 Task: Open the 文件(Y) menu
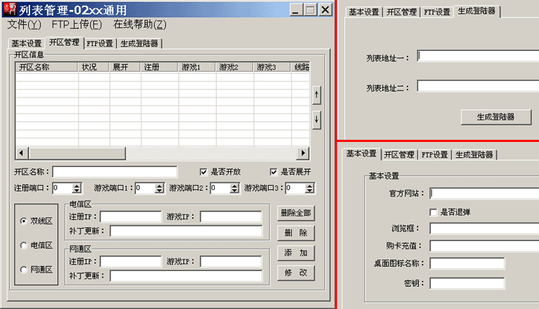(x=24, y=24)
